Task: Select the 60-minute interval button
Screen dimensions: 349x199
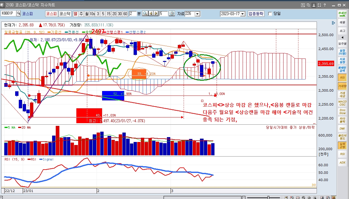Action: tap(125, 14)
